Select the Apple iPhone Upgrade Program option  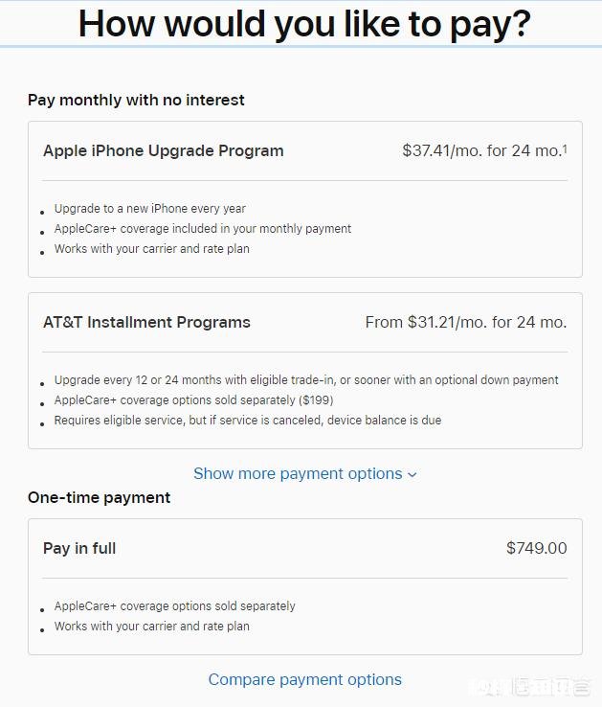164,150
